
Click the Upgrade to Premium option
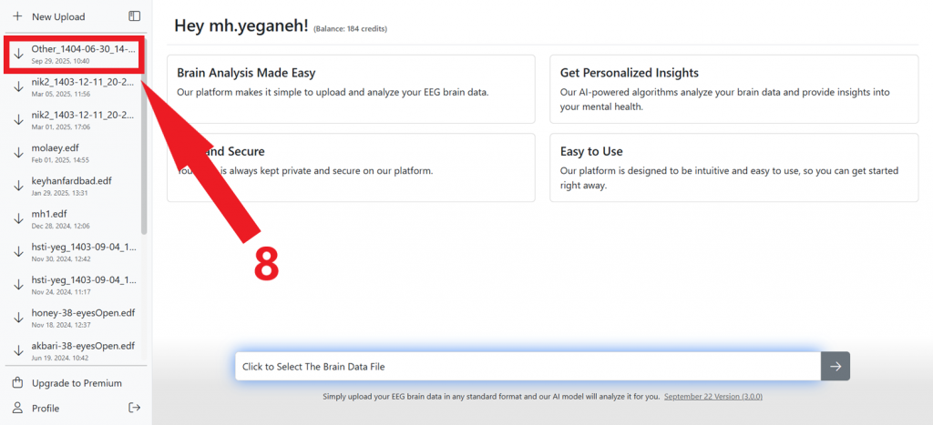(x=77, y=383)
